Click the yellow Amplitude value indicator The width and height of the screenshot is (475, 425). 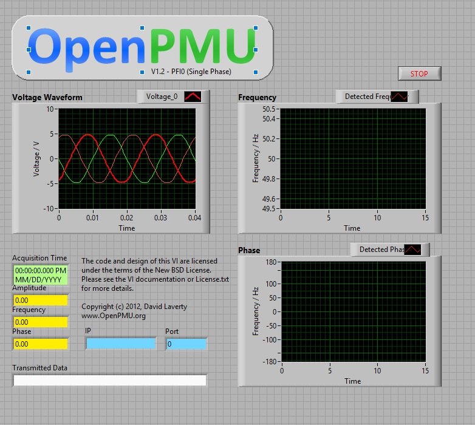click(x=41, y=301)
